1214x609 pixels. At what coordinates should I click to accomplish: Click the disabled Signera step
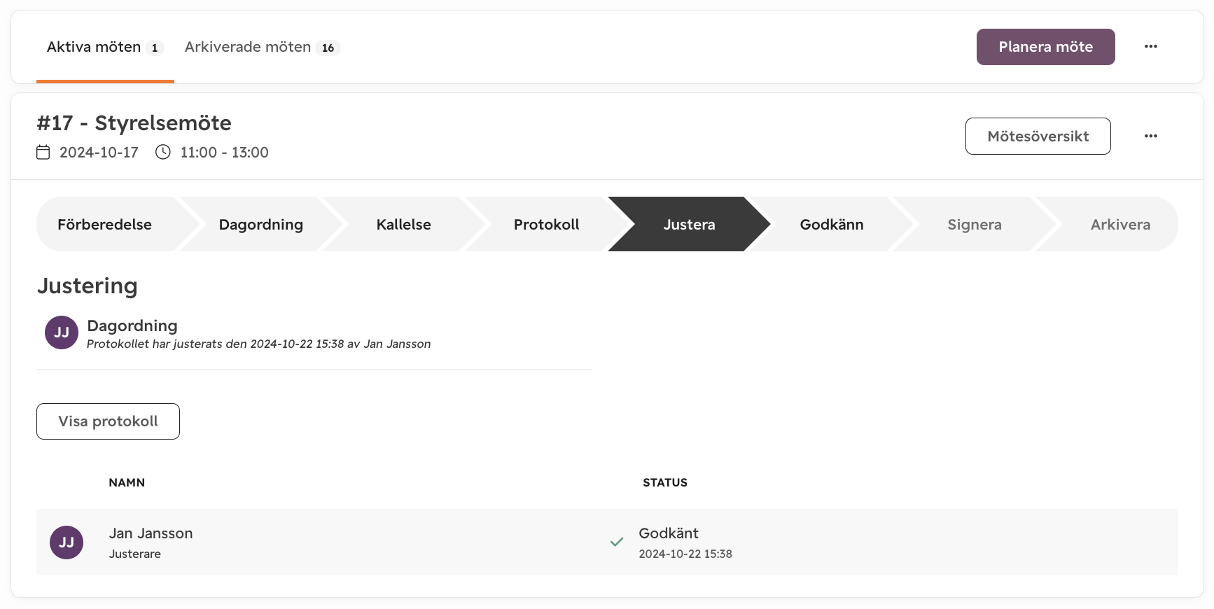click(975, 224)
